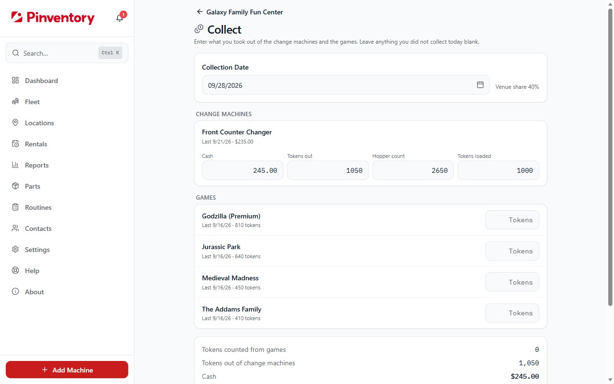The image size is (614, 384).
Task: Click the Pinventory logo
Action: (53, 18)
